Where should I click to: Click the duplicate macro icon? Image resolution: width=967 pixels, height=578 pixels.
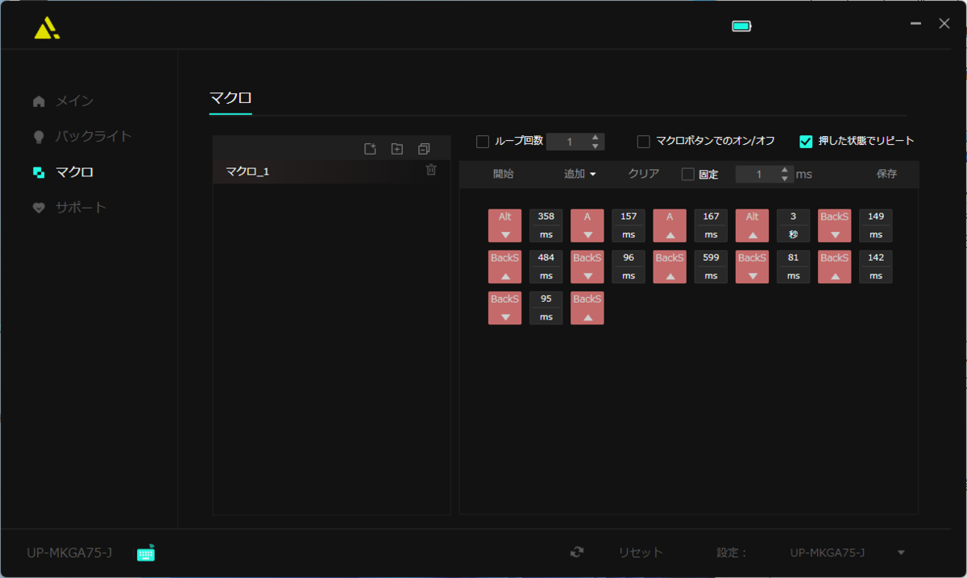pos(424,148)
